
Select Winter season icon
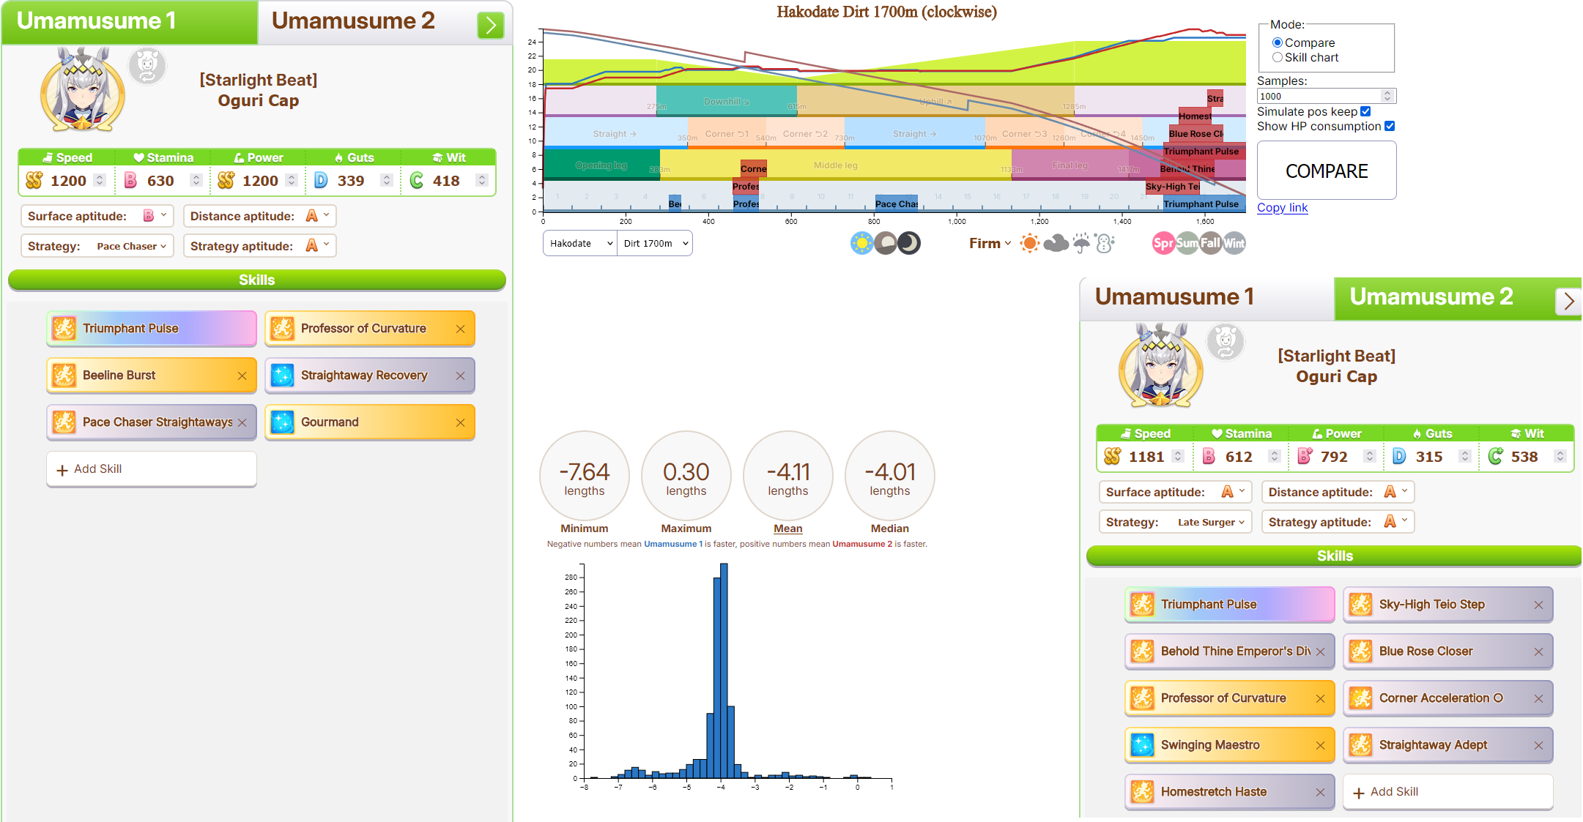(x=1234, y=243)
